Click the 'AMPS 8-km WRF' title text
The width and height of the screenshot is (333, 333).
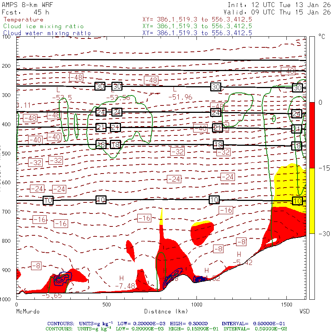[27, 5]
